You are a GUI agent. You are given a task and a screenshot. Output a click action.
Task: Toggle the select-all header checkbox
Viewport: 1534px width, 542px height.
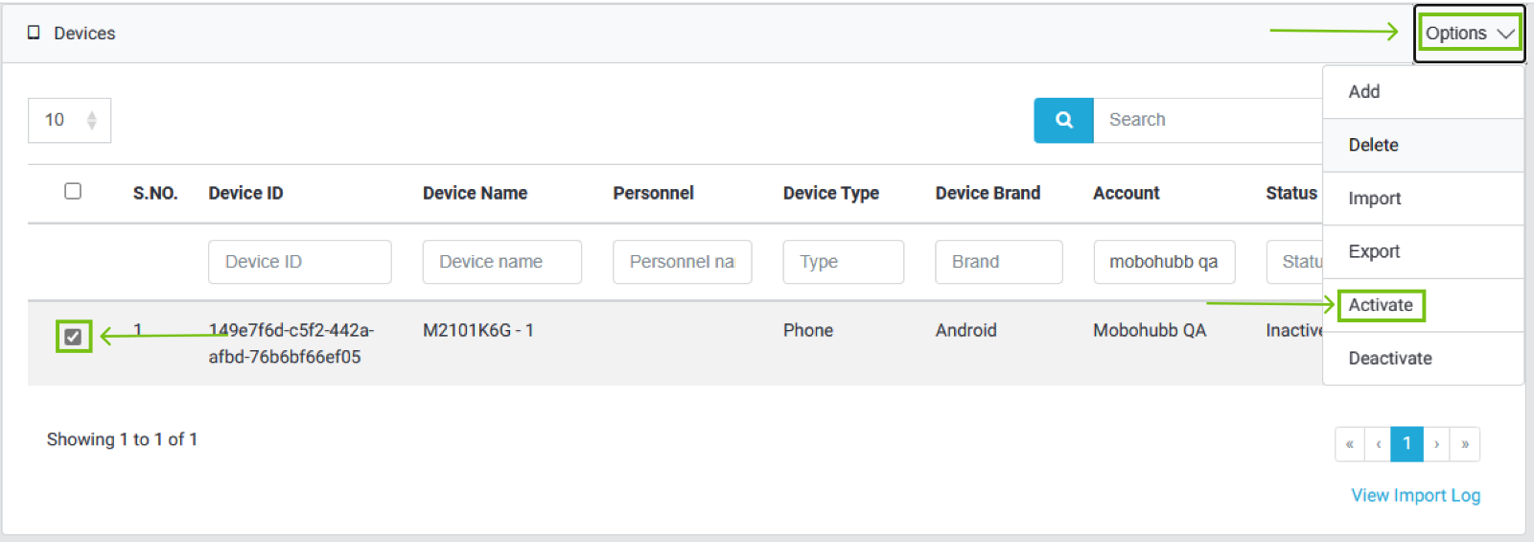[73, 191]
